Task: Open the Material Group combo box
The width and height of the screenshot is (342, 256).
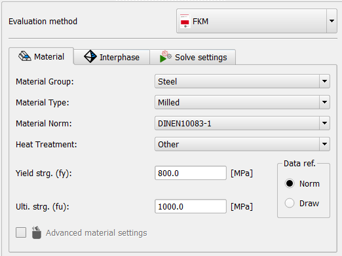Action: (242, 81)
